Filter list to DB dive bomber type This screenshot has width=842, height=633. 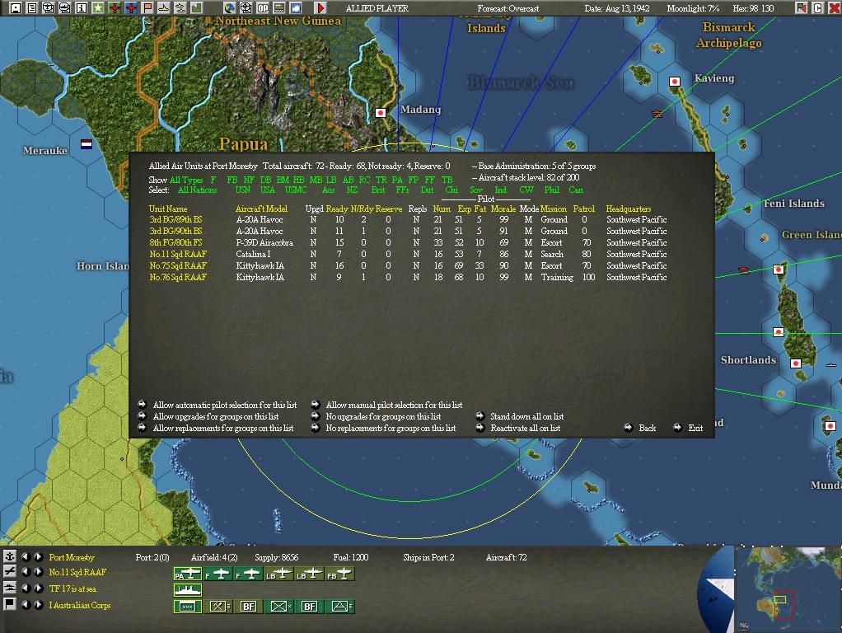(x=265, y=180)
